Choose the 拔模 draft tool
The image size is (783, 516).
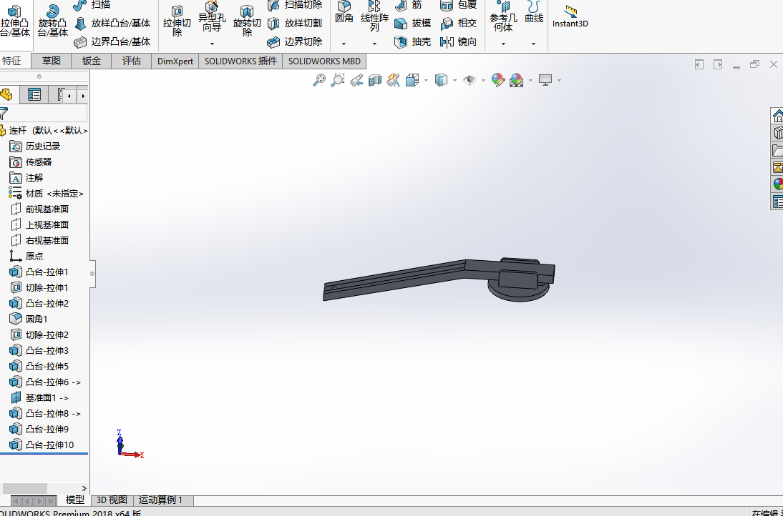tap(413, 23)
